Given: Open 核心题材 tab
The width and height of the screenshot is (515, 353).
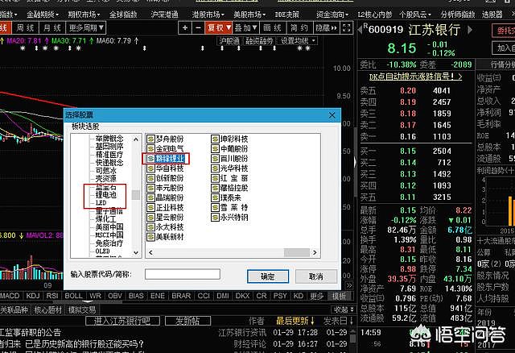Looking at the screenshot, I should tap(47, 309).
